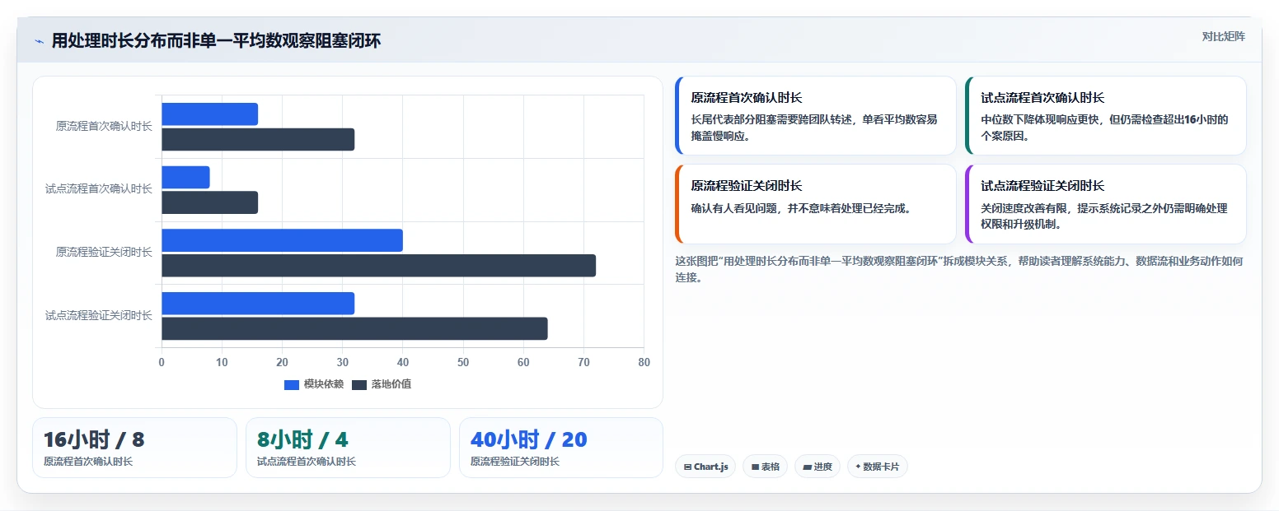
Task: Select the blue bar for 原流程首次确认时长
Action: coord(209,114)
